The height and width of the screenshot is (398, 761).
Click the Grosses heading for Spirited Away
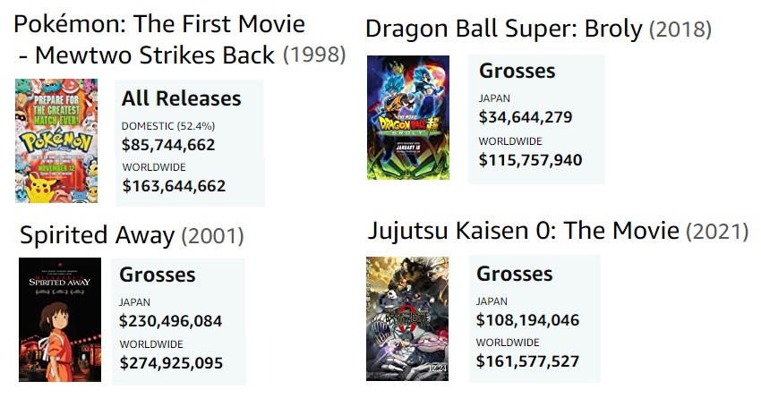click(x=158, y=275)
